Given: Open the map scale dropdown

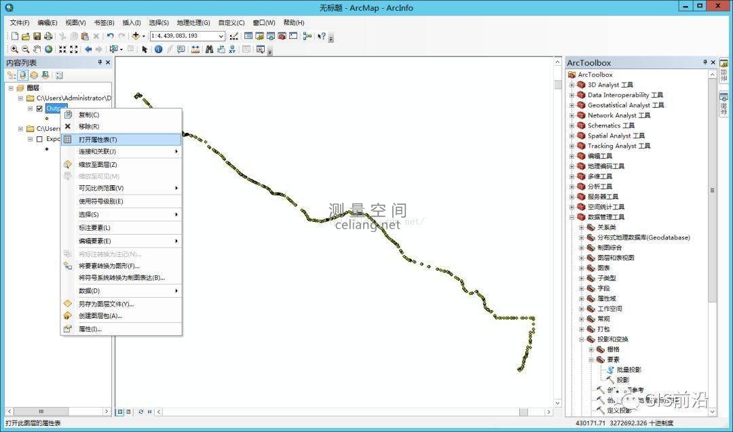Looking at the screenshot, I should click(x=221, y=36).
